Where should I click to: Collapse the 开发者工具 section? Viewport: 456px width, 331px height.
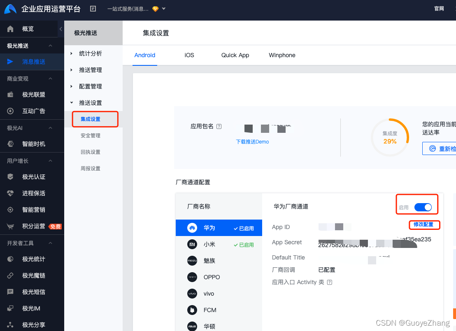point(50,243)
